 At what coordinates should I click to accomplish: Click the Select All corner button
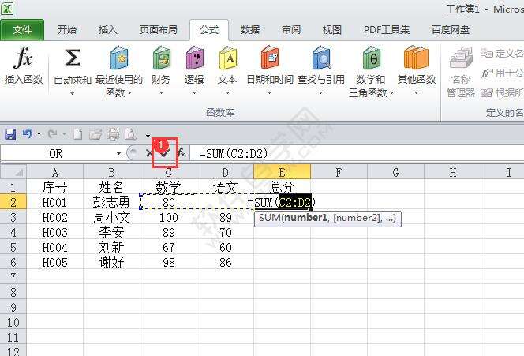point(13,172)
